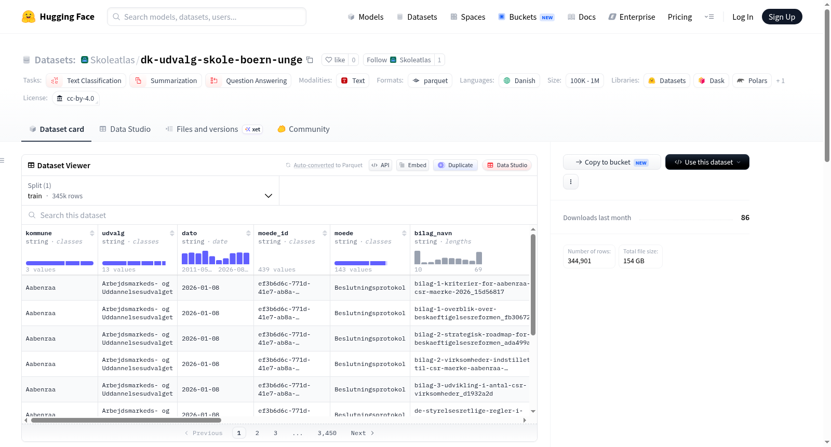Go to page 2 of the dataset
Viewport: 831px width, 447px height.
coord(257,433)
